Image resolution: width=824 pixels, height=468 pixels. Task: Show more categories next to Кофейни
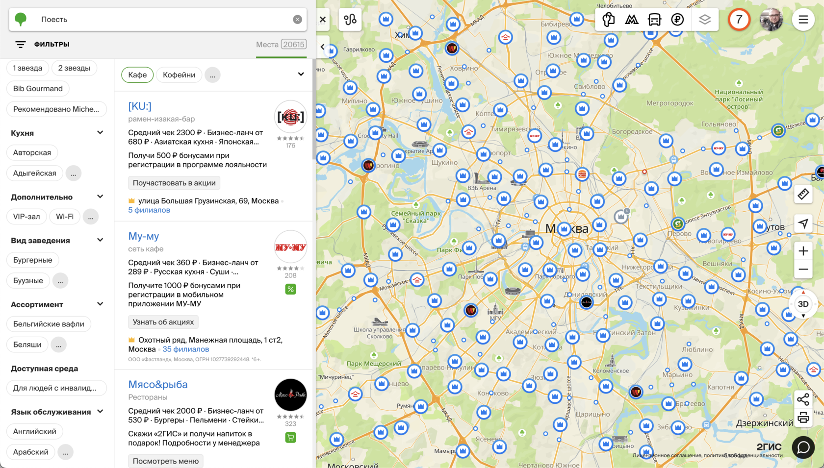(212, 75)
